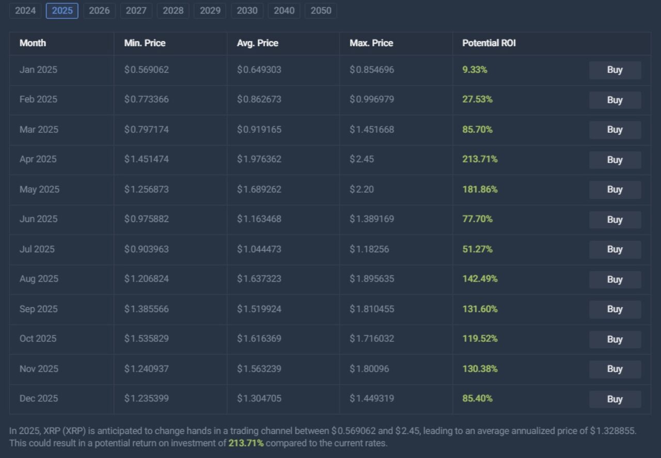Open the 2027 forecast tab

pos(136,11)
